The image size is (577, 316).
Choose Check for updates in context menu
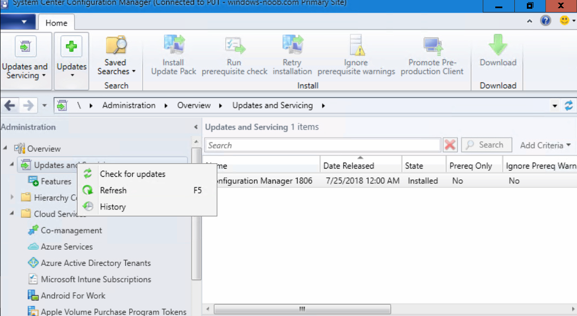147,174
